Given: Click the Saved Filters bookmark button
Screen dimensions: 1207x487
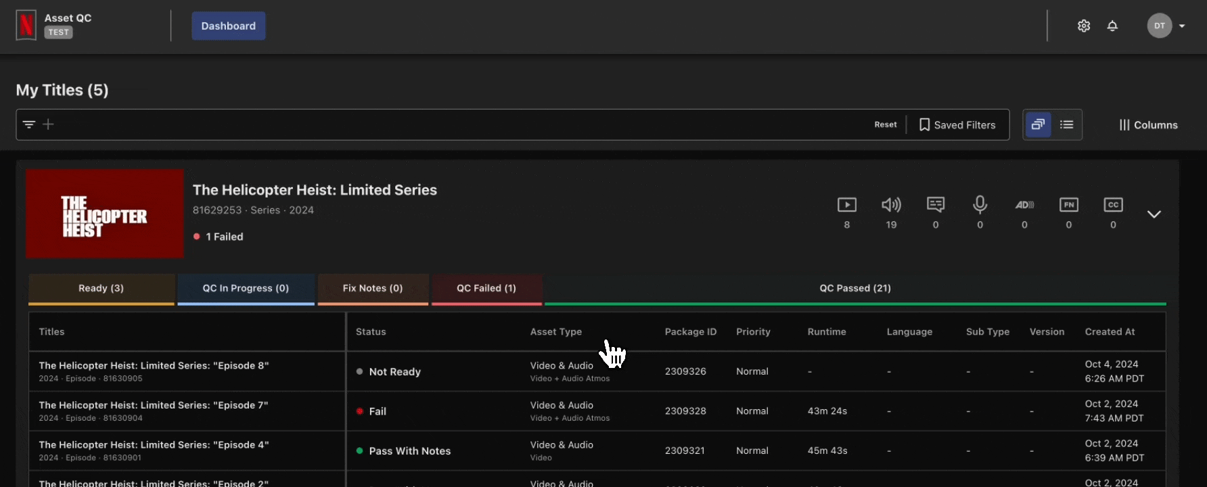Looking at the screenshot, I should (x=957, y=125).
